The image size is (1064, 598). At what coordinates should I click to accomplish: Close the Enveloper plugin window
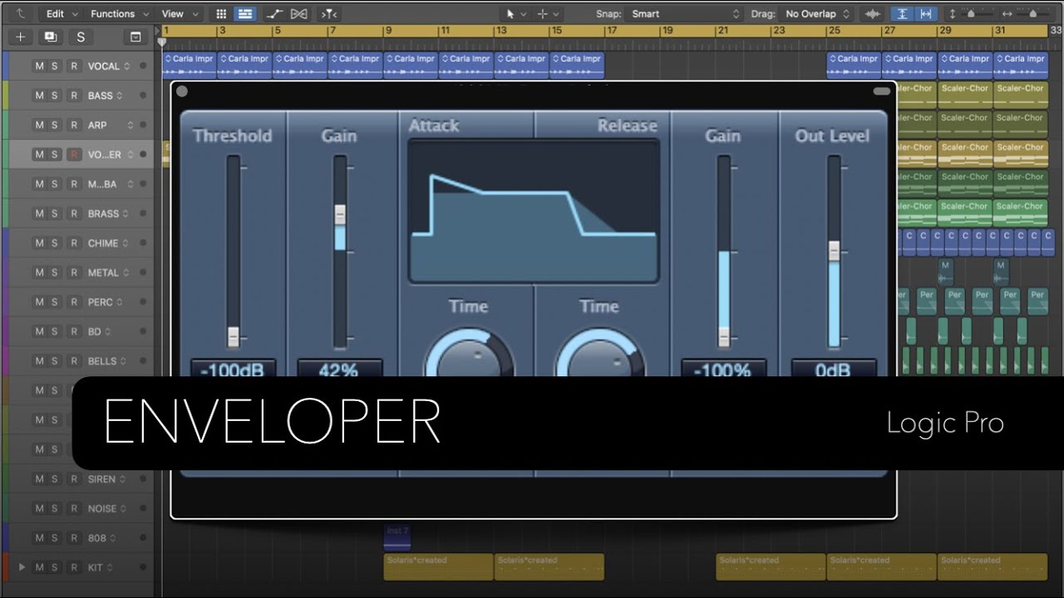click(x=182, y=91)
